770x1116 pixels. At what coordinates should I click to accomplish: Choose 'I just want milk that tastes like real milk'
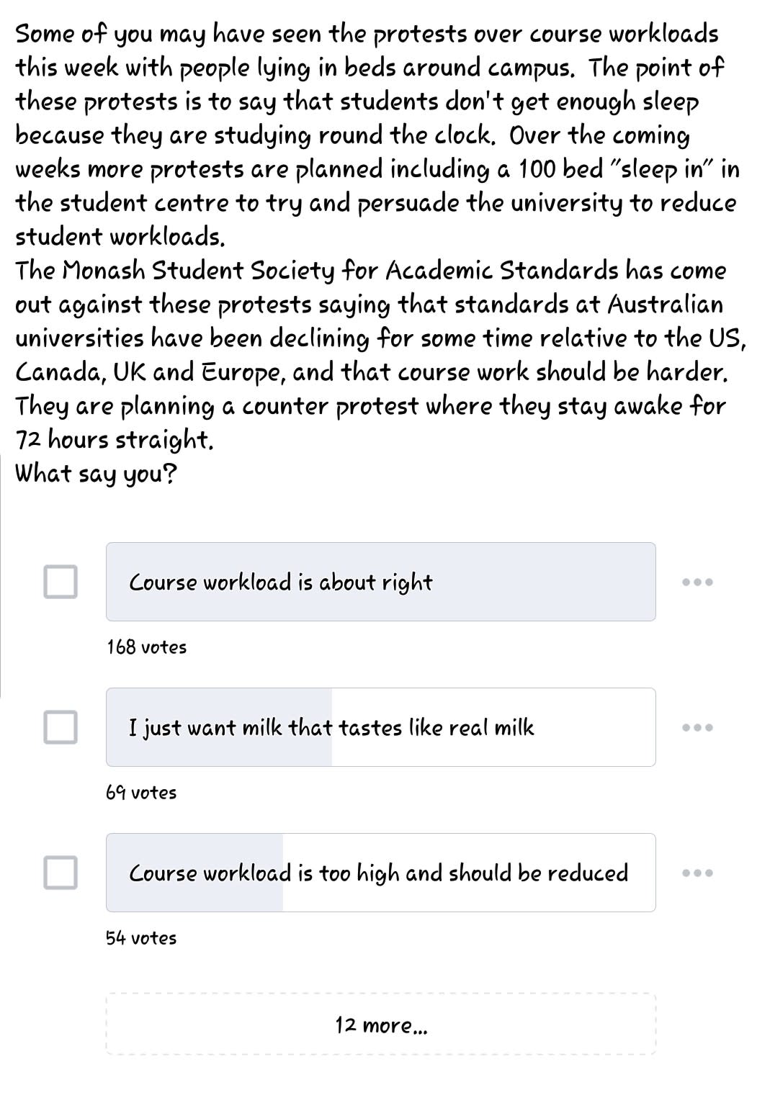point(381,727)
